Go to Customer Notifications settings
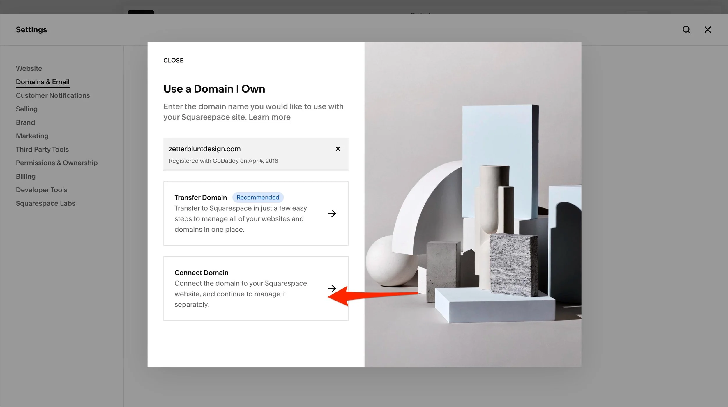728x407 pixels. point(53,95)
